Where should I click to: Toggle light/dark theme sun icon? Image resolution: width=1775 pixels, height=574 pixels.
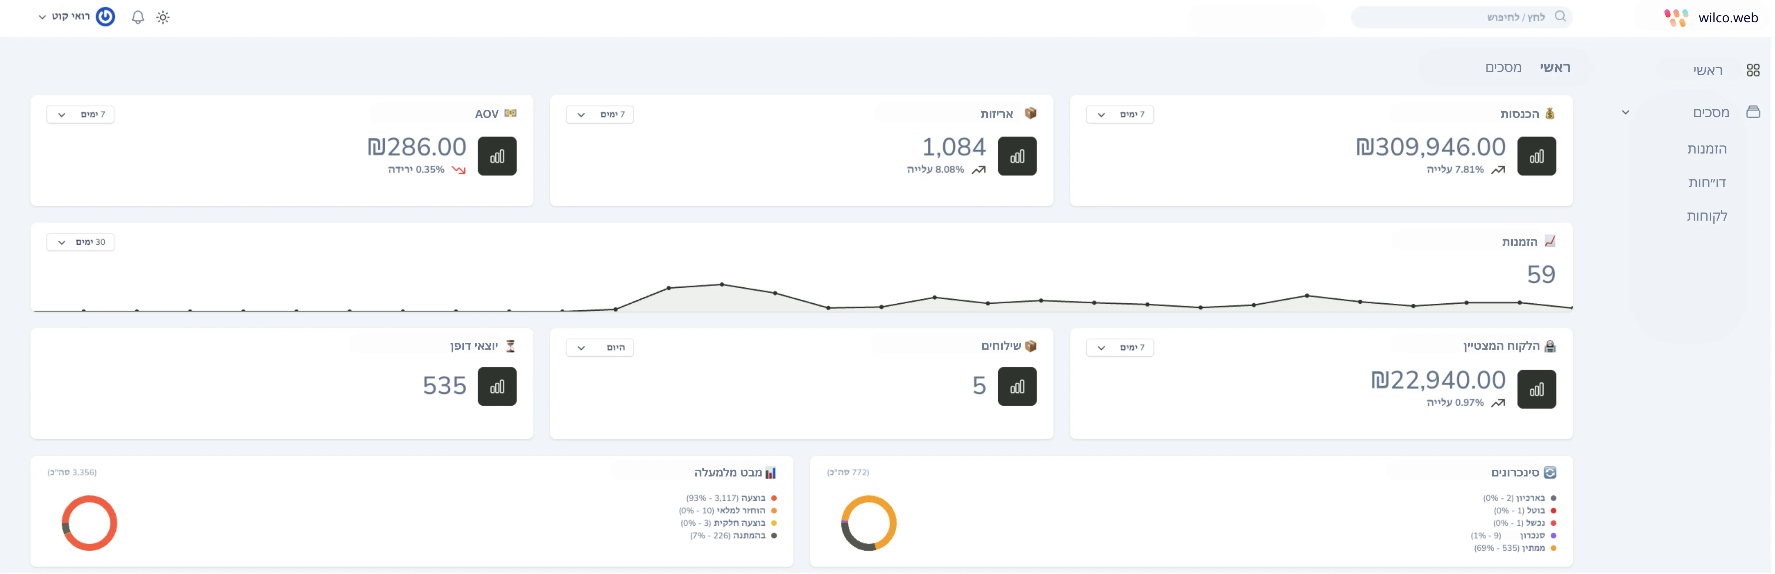(x=162, y=17)
